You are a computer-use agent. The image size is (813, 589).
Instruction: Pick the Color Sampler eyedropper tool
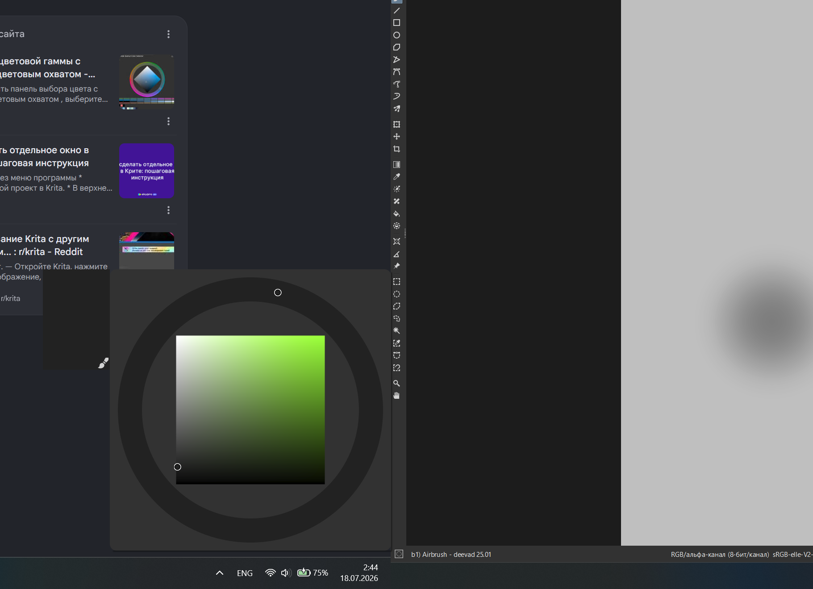396,177
